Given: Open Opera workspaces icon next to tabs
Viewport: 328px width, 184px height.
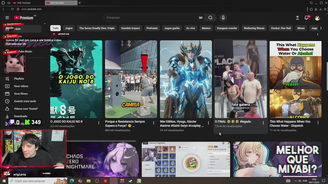Looking at the screenshot, I should point(9,3).
